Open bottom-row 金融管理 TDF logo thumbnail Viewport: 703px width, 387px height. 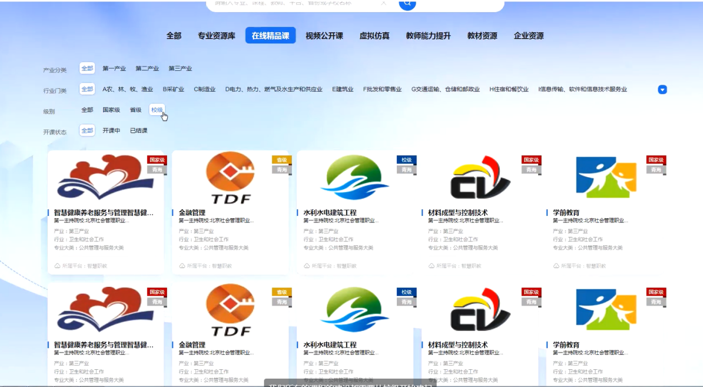click(230, 311)
